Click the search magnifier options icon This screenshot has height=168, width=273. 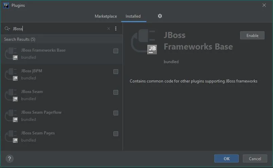click(x=7, y=29)
